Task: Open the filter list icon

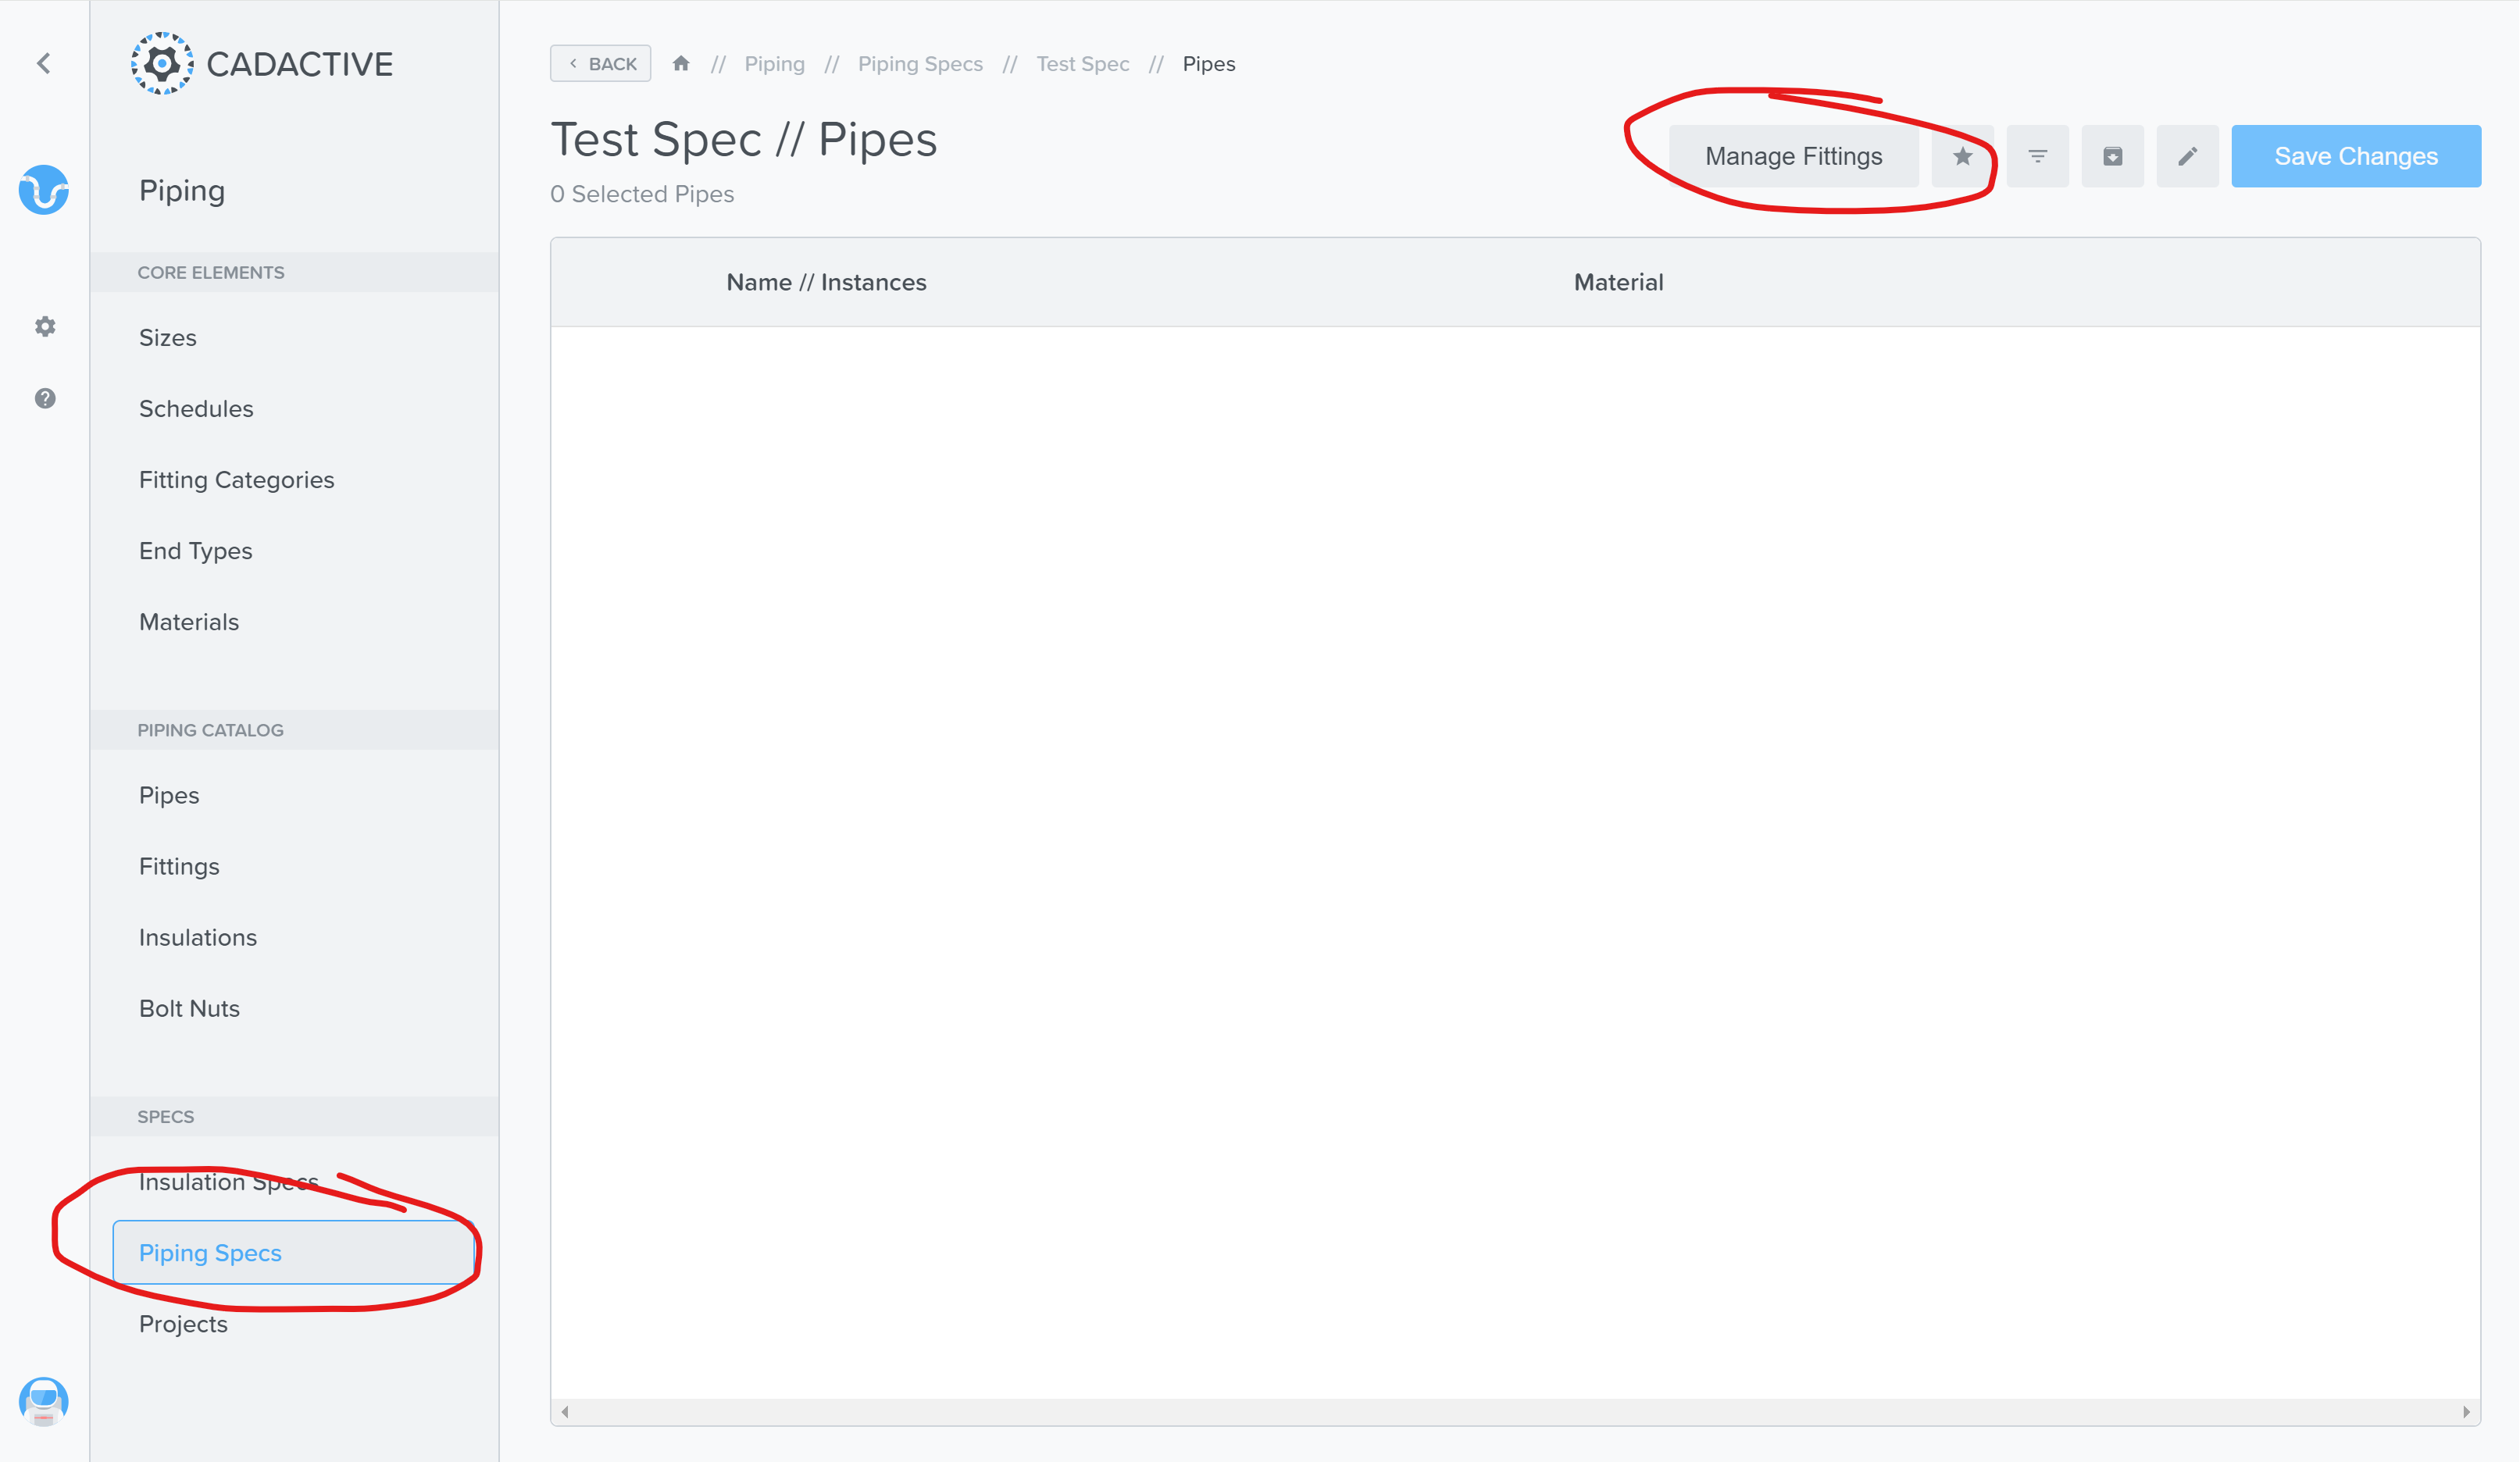Action: pyautogui.click(x=2037, y=156)
